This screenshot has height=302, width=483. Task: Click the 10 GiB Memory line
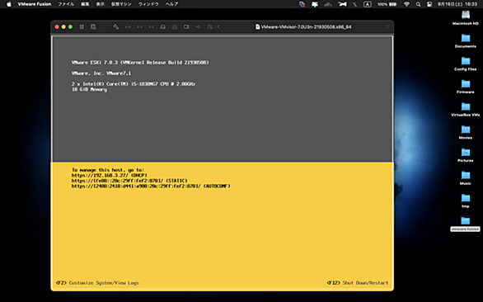tap(89, 89)
